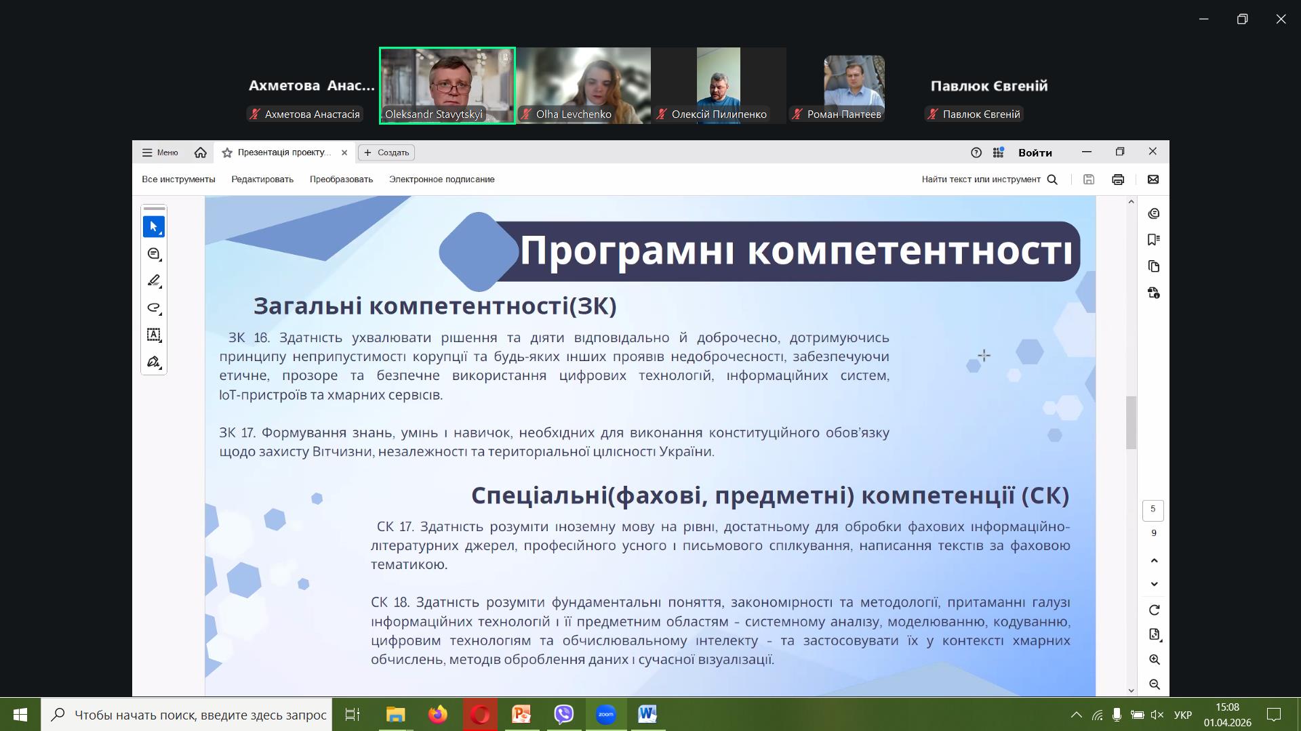Screen dimensions: 1301x731
Task: Click the print icon
Action: point(1118,180)
